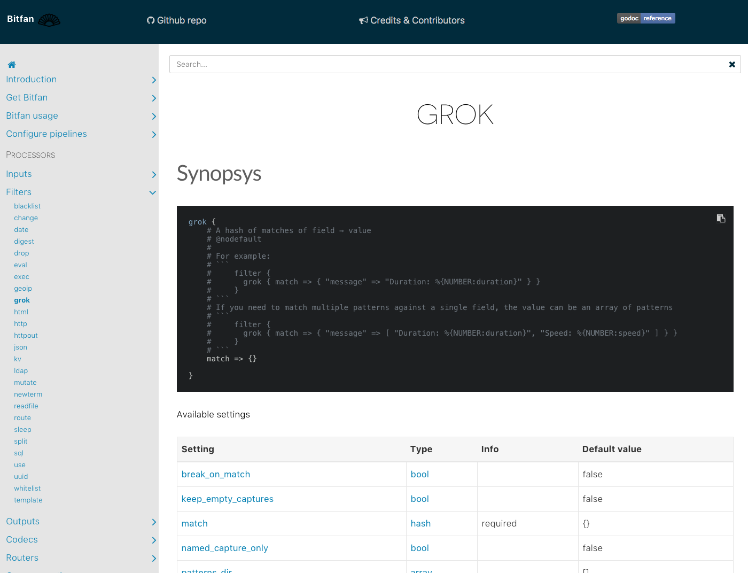Open the Codecs menu item
The image size is (748, 573).
pyautogui.click(x=22, y=540)
